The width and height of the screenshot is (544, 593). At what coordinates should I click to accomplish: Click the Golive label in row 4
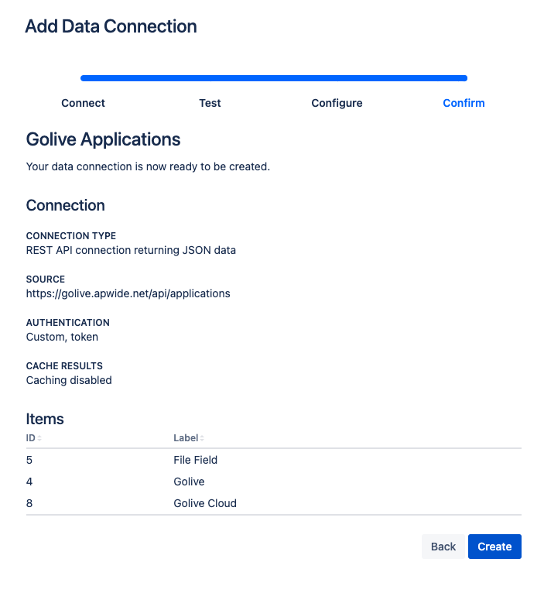click(189, 482)
